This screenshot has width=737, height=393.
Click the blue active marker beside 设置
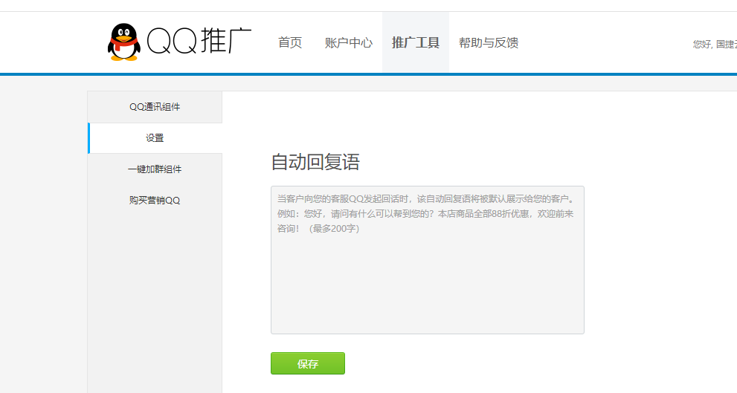(x=88, y=138)
